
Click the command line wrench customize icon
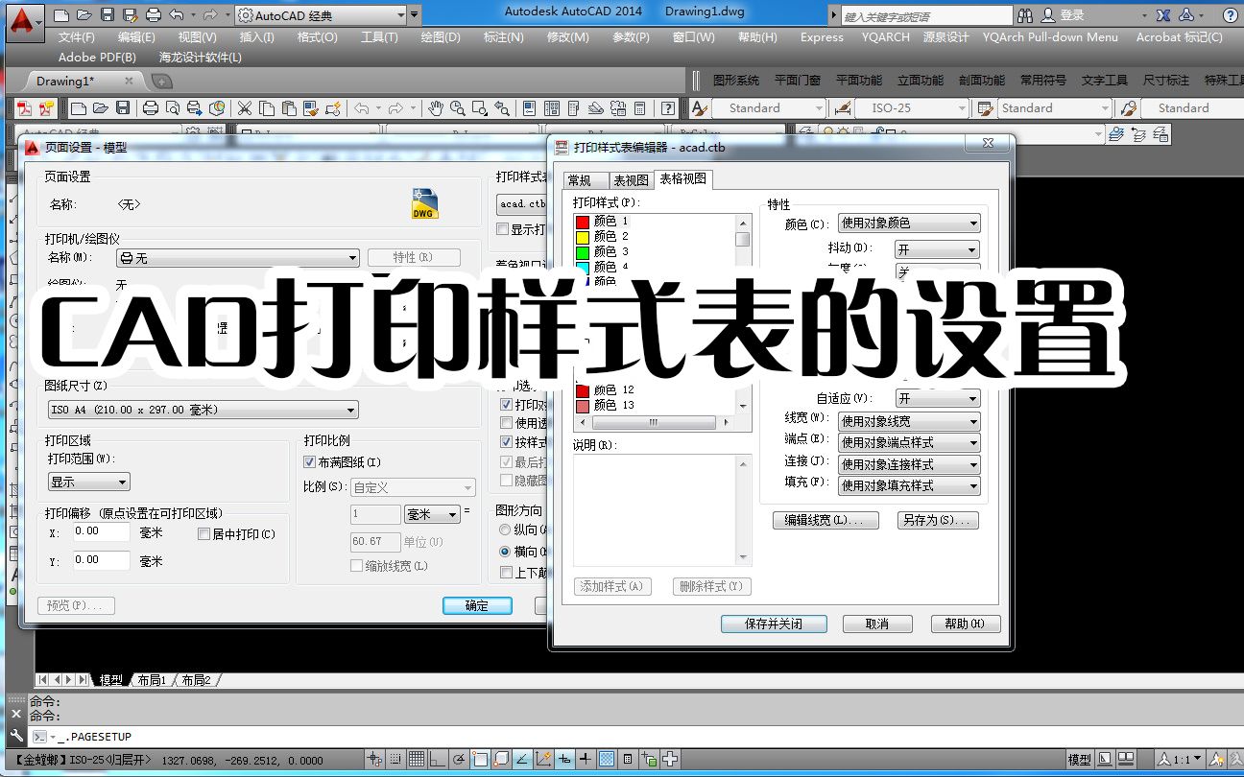[15, 736]
